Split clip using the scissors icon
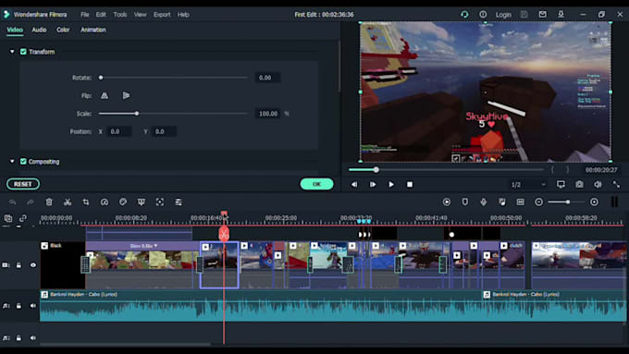 click(x=68, y=202)
